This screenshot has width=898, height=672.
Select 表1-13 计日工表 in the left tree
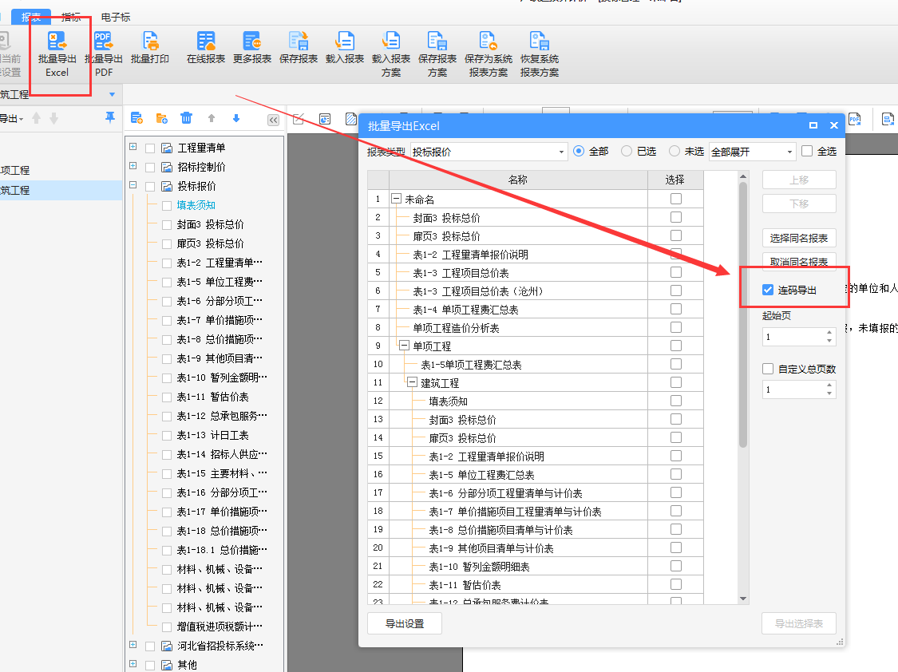212,435
